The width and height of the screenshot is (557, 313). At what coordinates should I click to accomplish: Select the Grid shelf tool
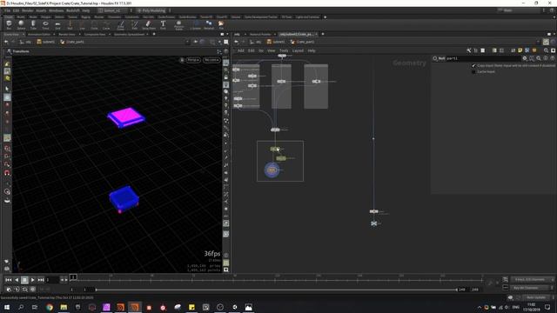(57, 24)
